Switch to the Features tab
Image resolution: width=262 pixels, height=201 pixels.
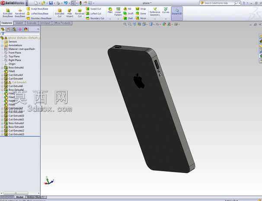point(7,23)
